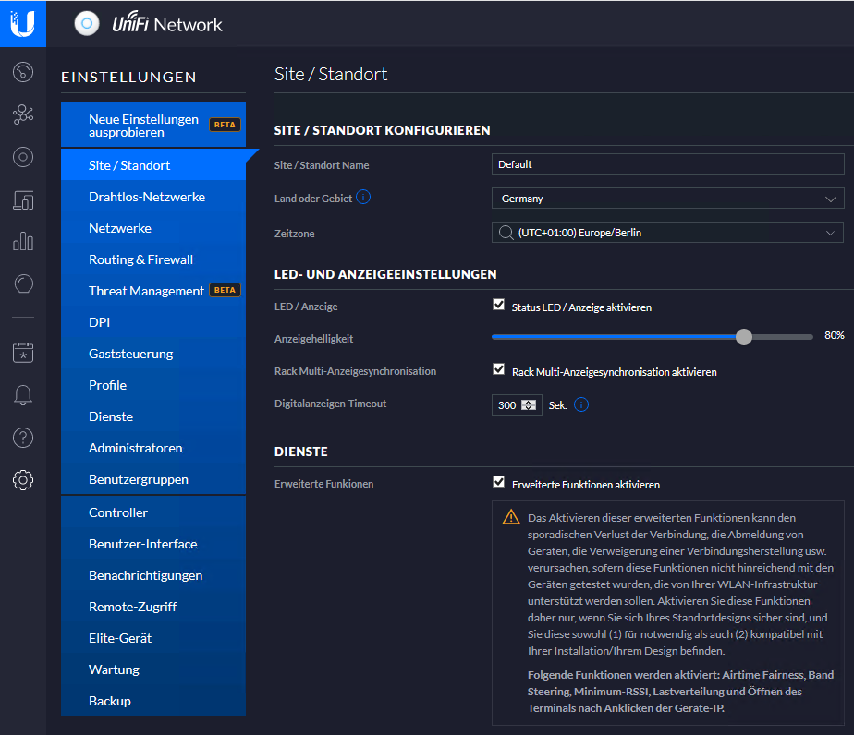The image size is (854, 735).
Task: Open the Events calendar icon
Action: (23, 353)
